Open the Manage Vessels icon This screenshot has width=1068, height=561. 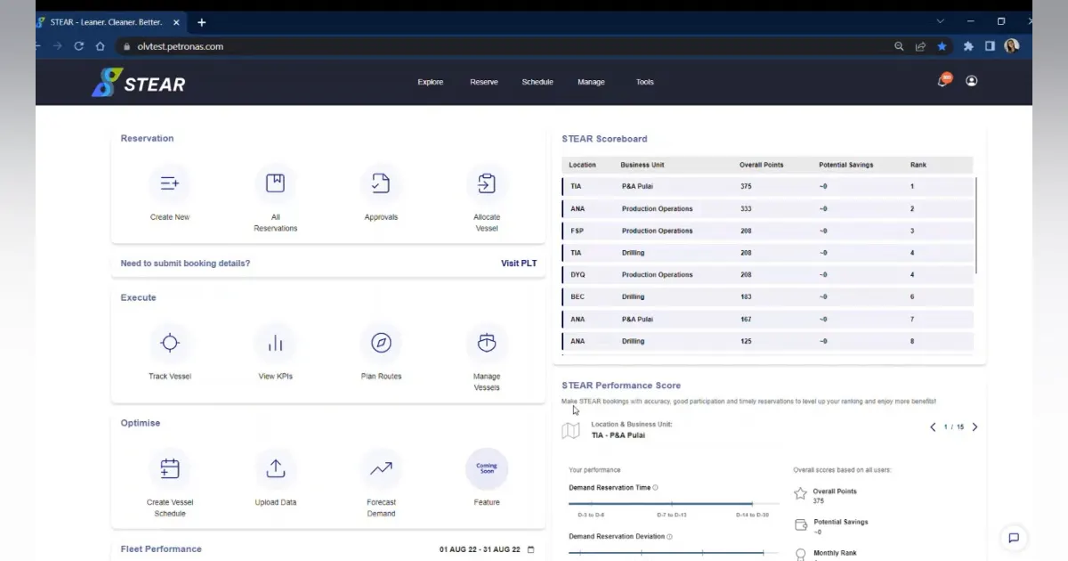click(487, 343)
